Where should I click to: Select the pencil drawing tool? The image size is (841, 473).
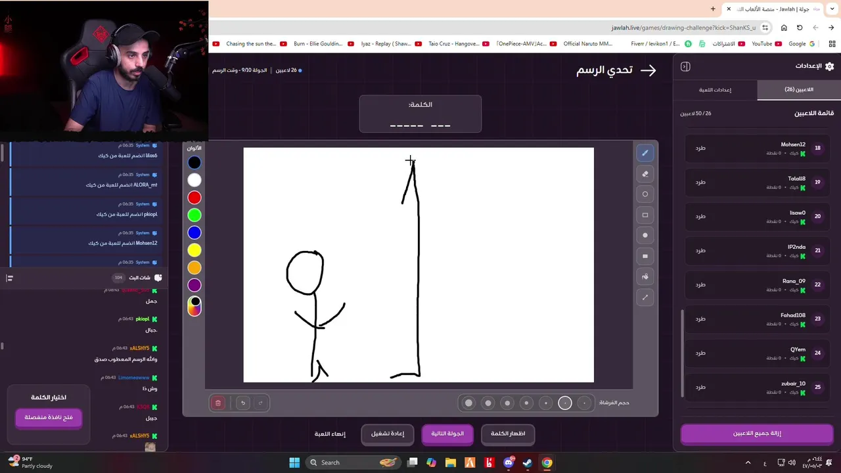coord(645,153)
